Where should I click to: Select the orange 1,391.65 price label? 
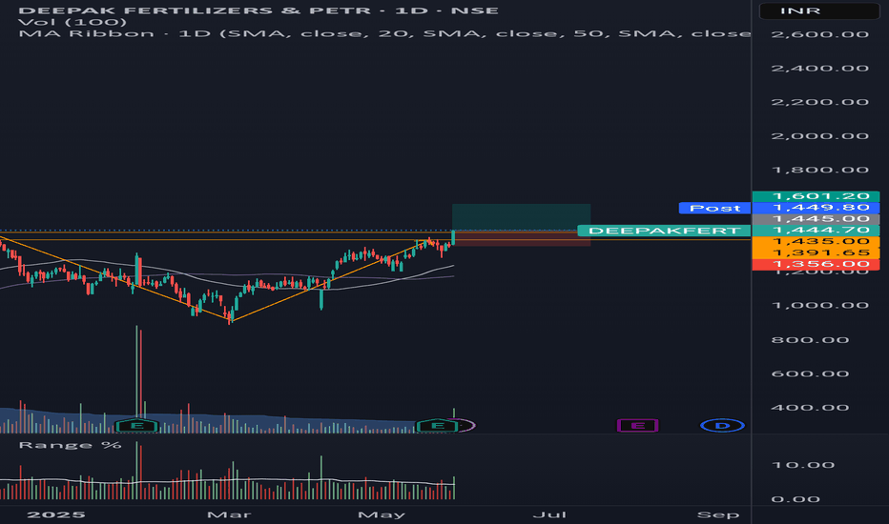pos(816,252)
